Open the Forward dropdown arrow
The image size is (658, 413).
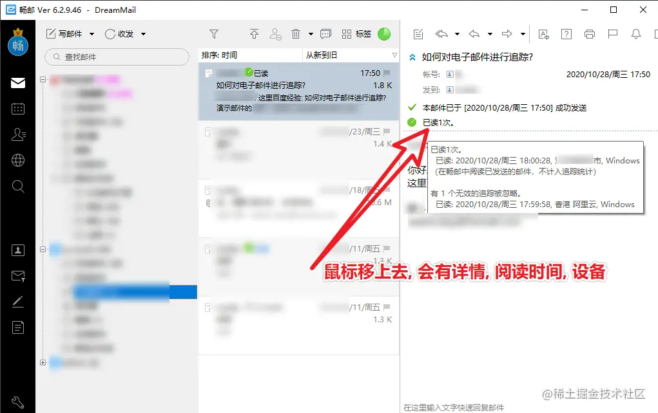[x=523, y=34]
